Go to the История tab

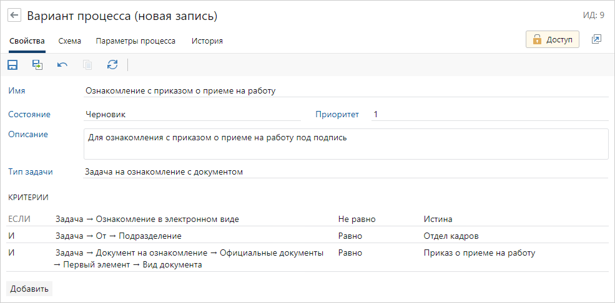click(x=207, y=41)
